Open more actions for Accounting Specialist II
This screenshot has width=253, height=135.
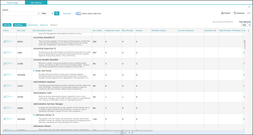[11, 41]
